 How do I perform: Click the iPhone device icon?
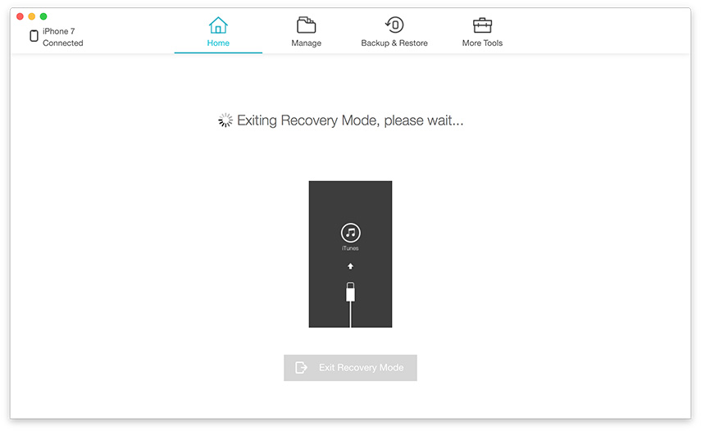click(34, 36)
